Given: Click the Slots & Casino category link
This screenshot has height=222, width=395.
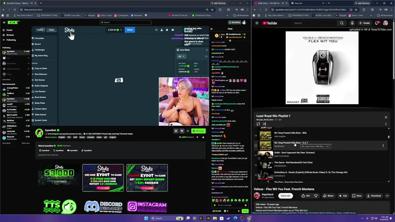Looking at the screenshot, I should click(x=51, y=137).
